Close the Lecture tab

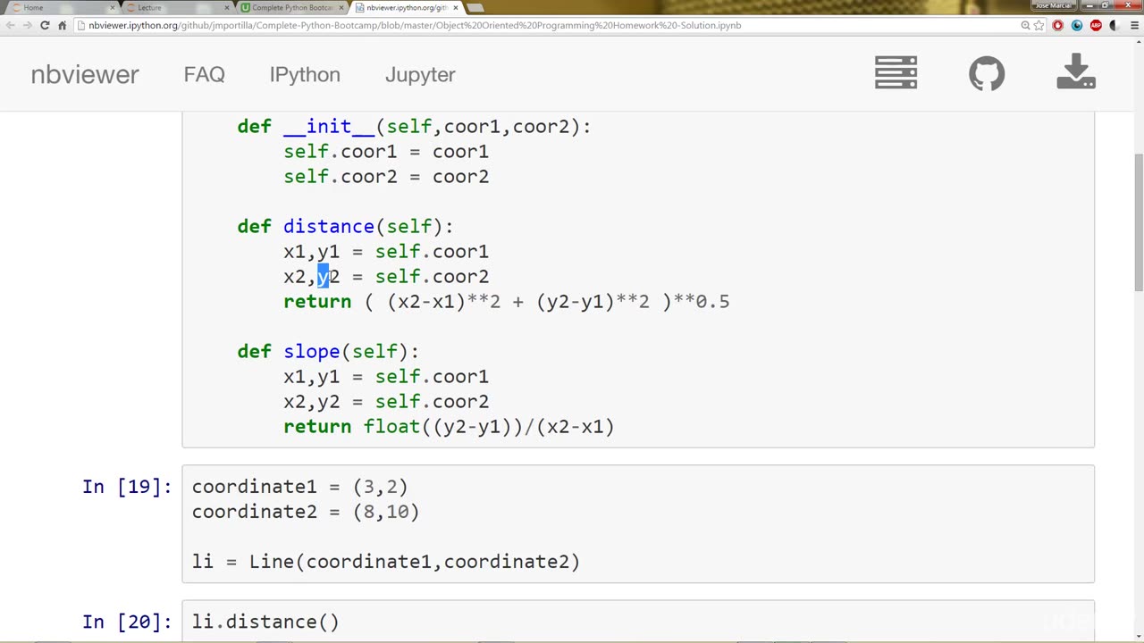(227, 8)
